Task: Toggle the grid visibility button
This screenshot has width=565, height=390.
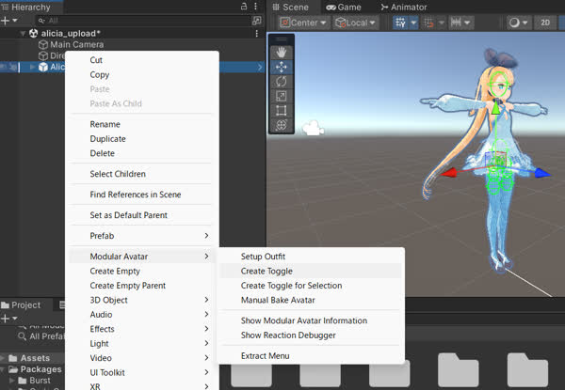Action: pos(401,22)
